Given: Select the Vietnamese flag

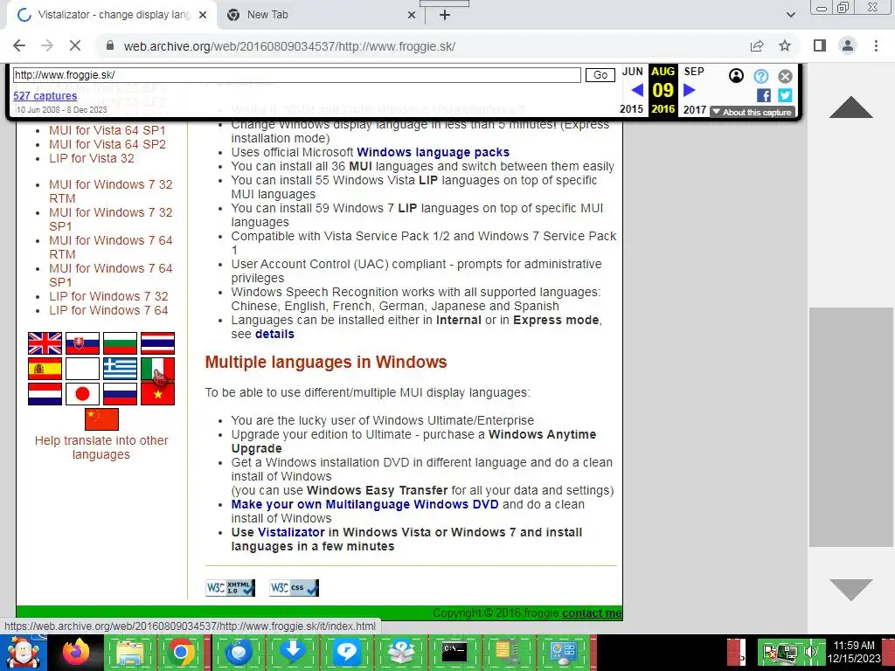Looking at the screenshot, I should (x=157, y=394).
